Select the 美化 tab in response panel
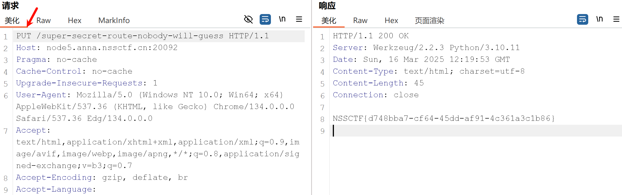The width and height of the screenshot is (622, 195). pyautogui.click(x=329, y=21)
